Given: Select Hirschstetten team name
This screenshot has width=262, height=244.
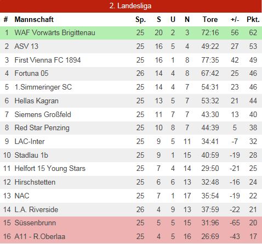Looking at the screenshot, I should pyautogui.click(x=35, y=182).
